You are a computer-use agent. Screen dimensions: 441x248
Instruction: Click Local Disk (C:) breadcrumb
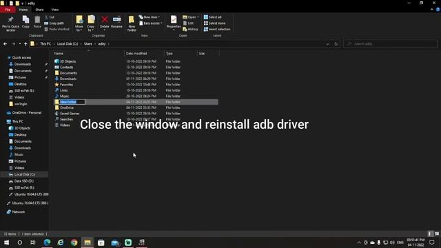(68, 44)
